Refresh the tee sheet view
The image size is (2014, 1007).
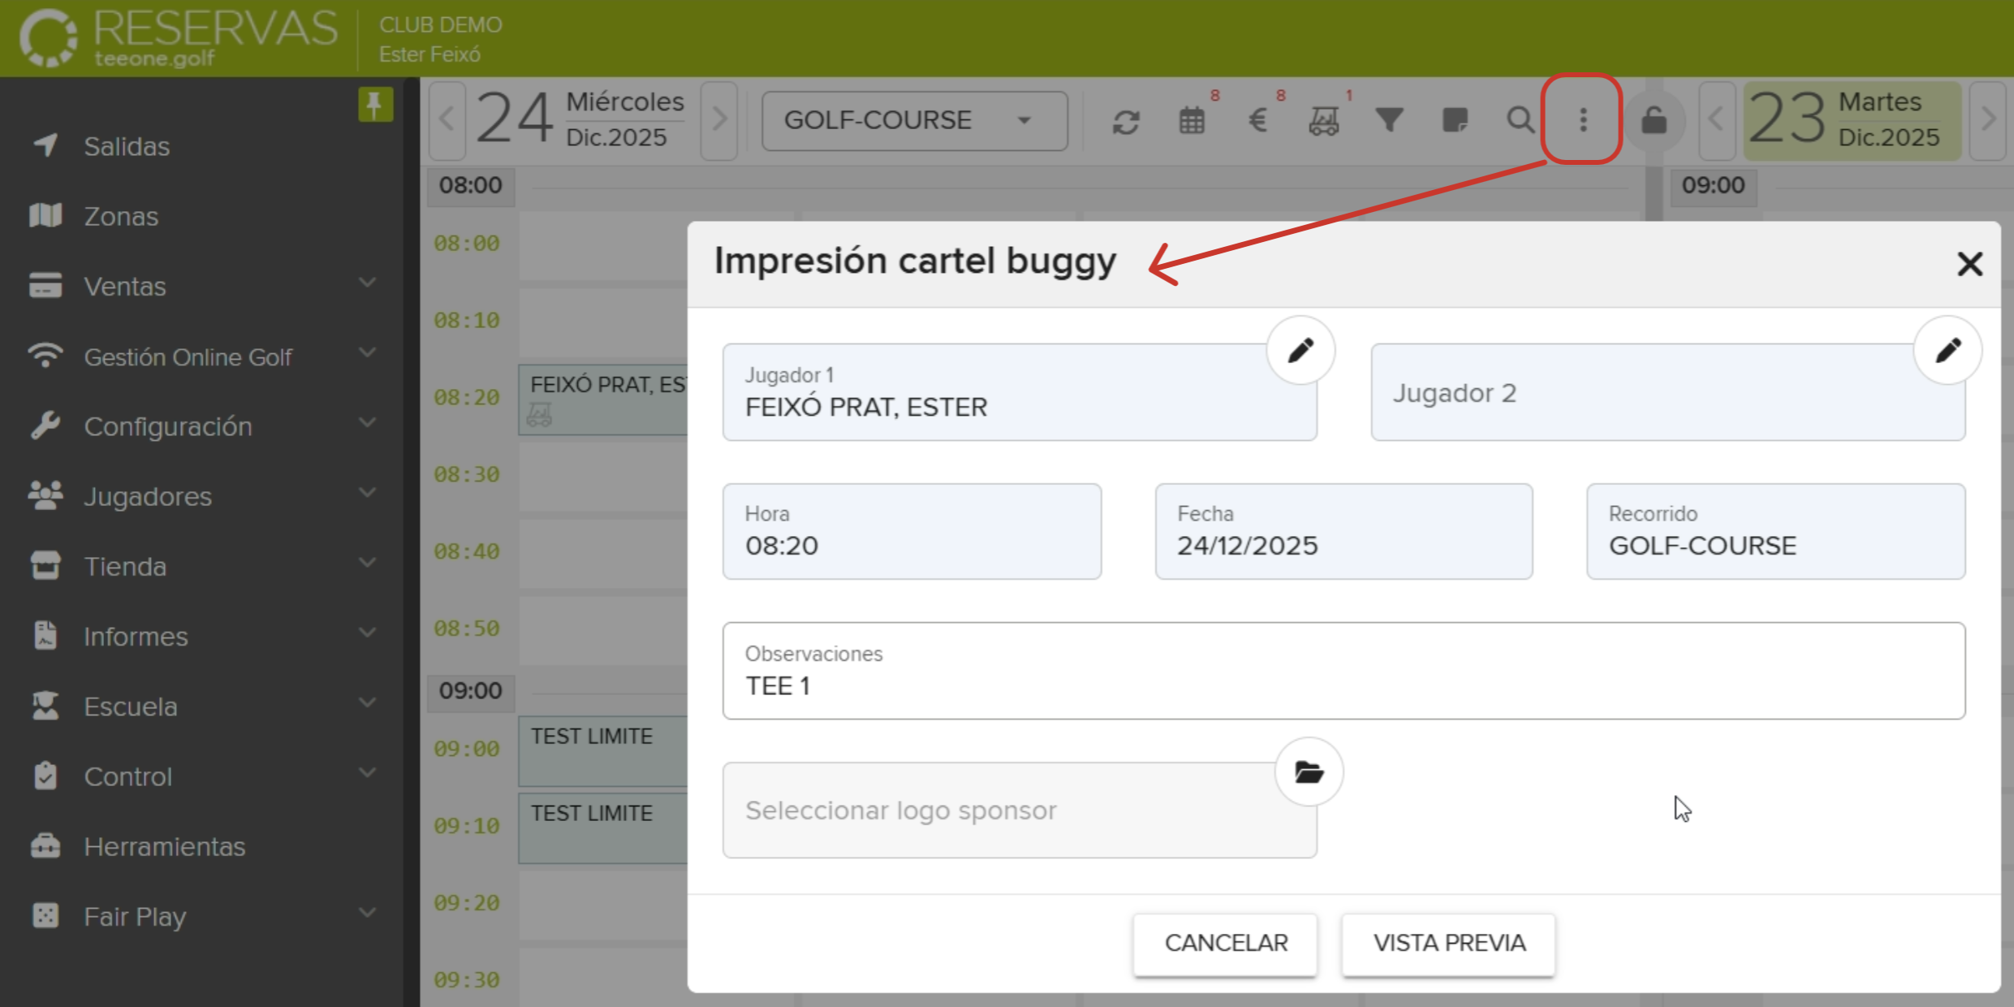coord(1127,120)
